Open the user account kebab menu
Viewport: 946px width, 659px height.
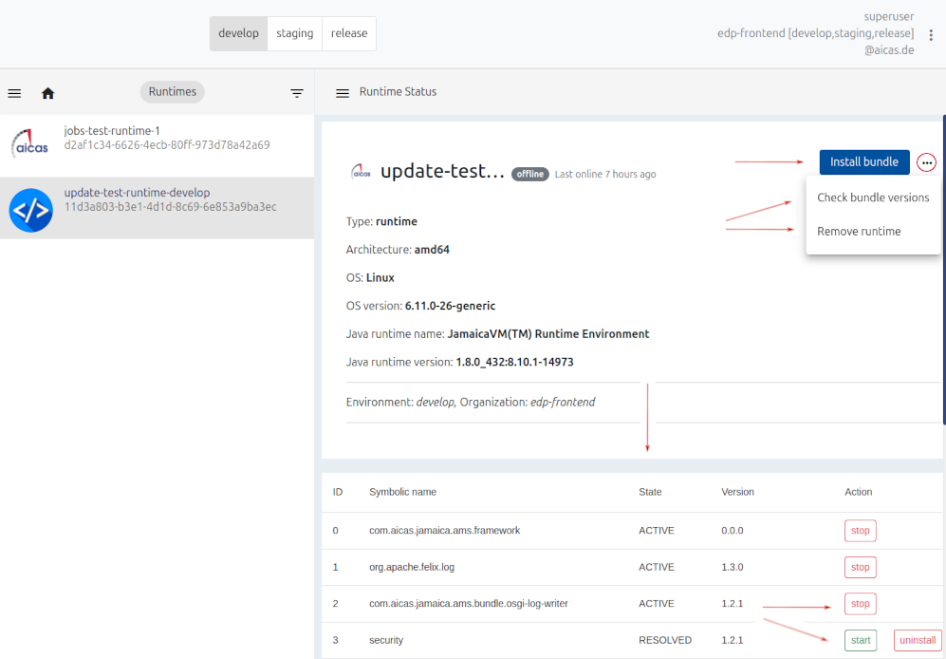click(931, 35)
